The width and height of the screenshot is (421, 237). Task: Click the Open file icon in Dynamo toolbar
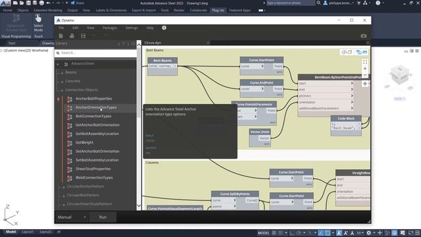point(72,36)
